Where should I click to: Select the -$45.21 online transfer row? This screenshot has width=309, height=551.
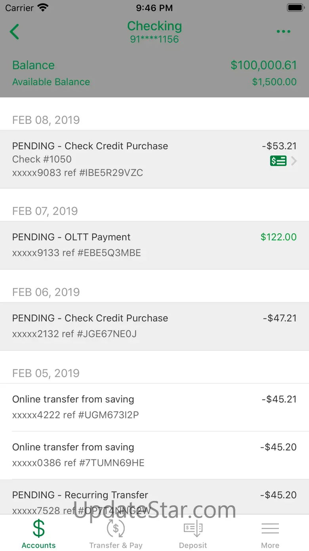click(154, 407)
